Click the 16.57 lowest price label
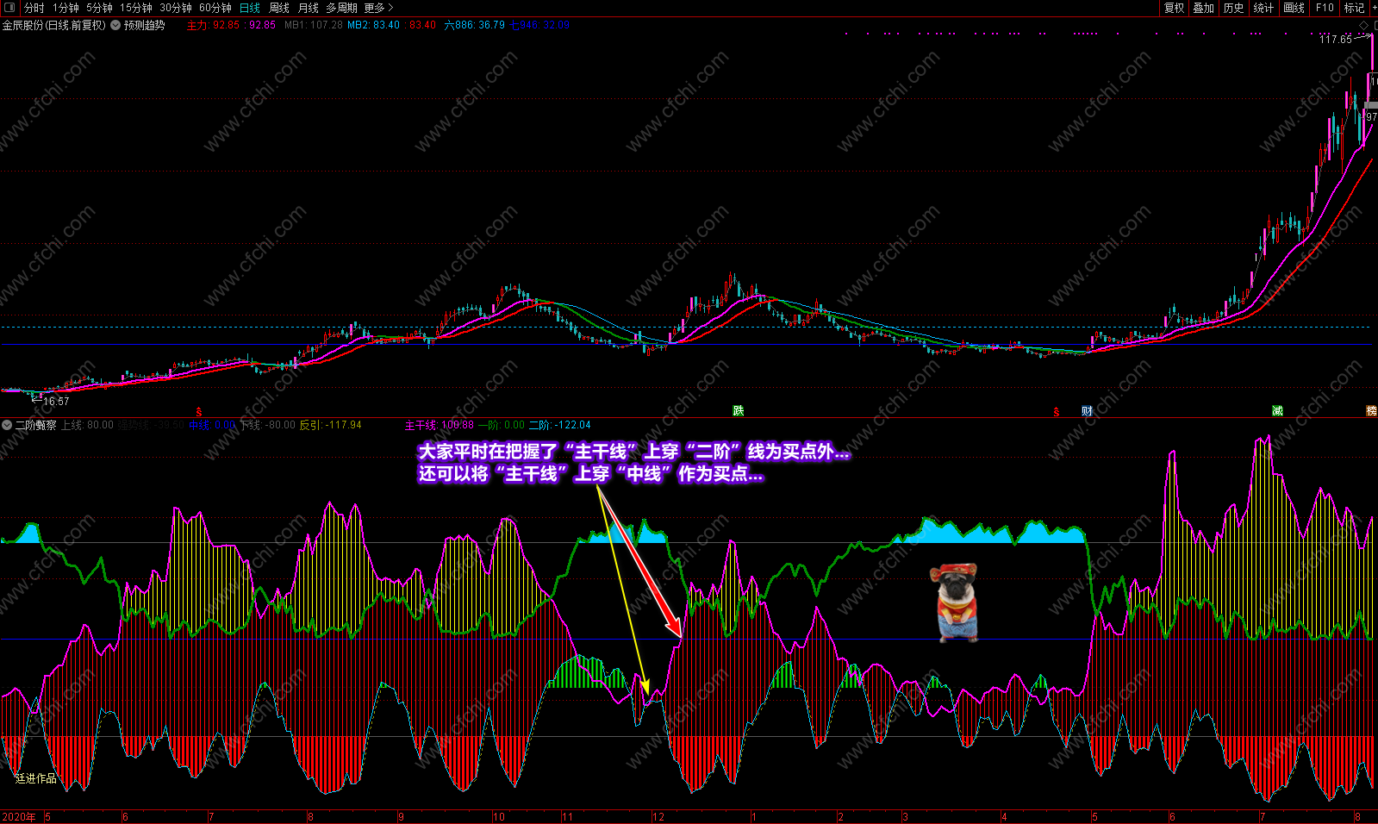This screenshot has width=1378, height=824. 56,402
